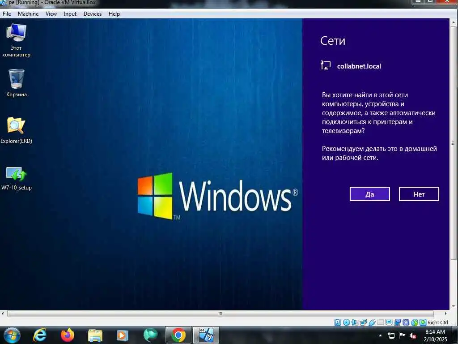Click the hard disk activity icon in VirtualBox status bar
Viewport: 458px width, 344px height.
pyautogui.click(x=337, y=322)
